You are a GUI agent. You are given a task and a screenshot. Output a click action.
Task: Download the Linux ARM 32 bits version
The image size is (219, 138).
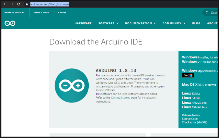pyautogui.click(x=194, y=103)
